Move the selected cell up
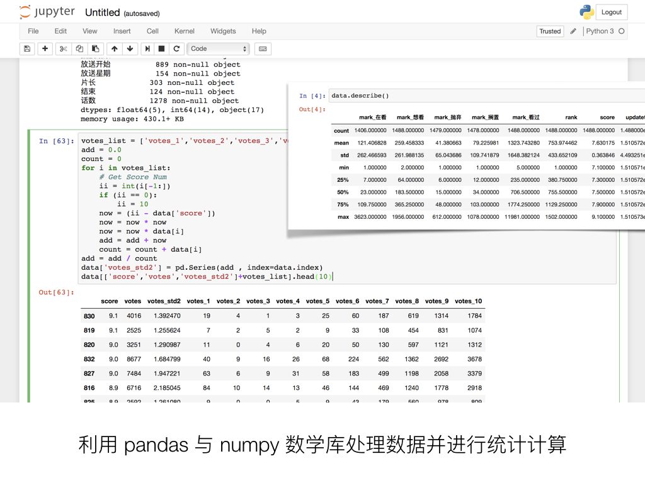645x483 pixels. [115, 48]
